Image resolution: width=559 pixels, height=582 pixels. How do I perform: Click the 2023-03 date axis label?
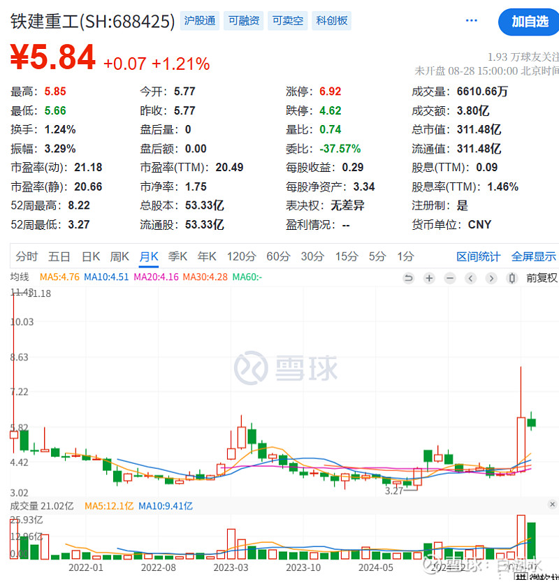point(231,567)
